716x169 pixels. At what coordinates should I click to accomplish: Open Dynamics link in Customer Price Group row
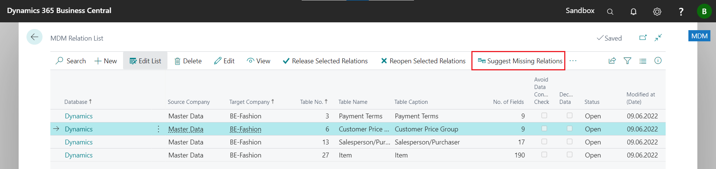coord(79,129)
